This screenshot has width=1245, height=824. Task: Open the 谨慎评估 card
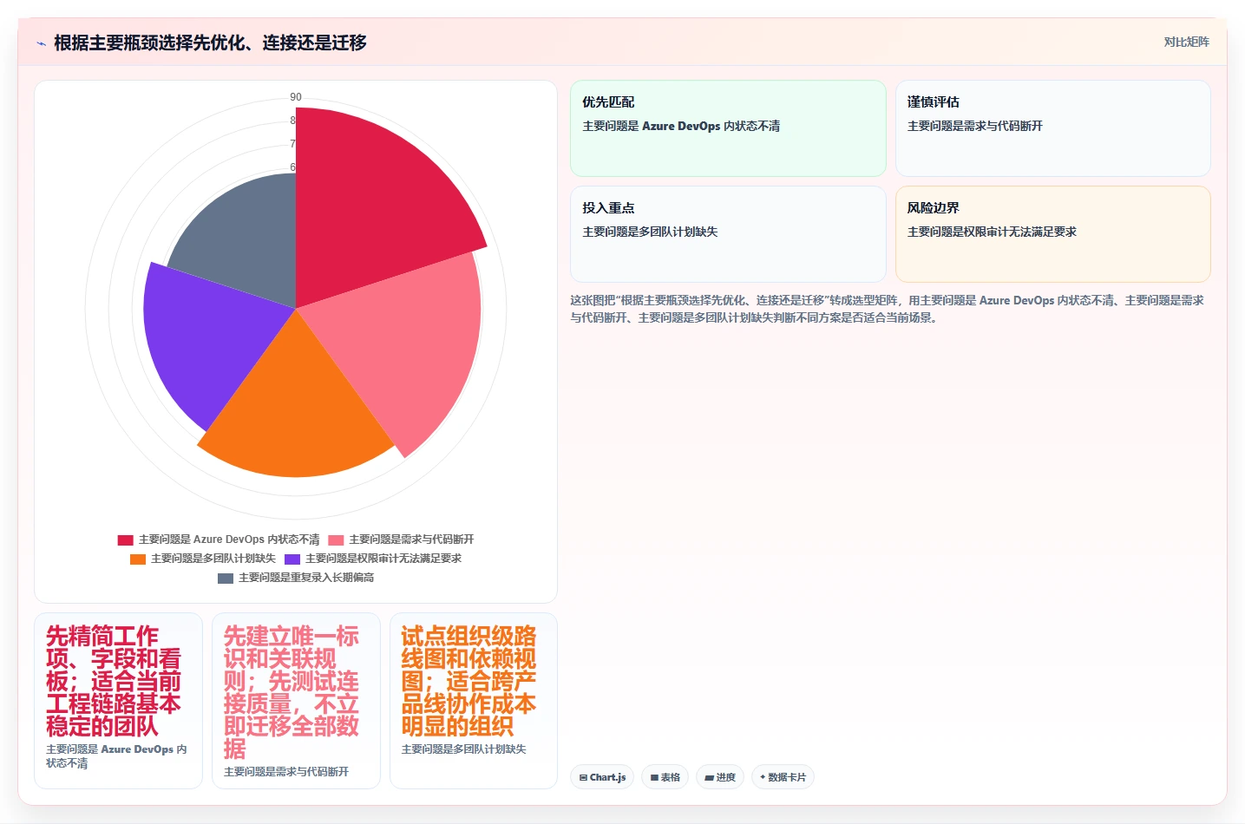(1052, 128)
